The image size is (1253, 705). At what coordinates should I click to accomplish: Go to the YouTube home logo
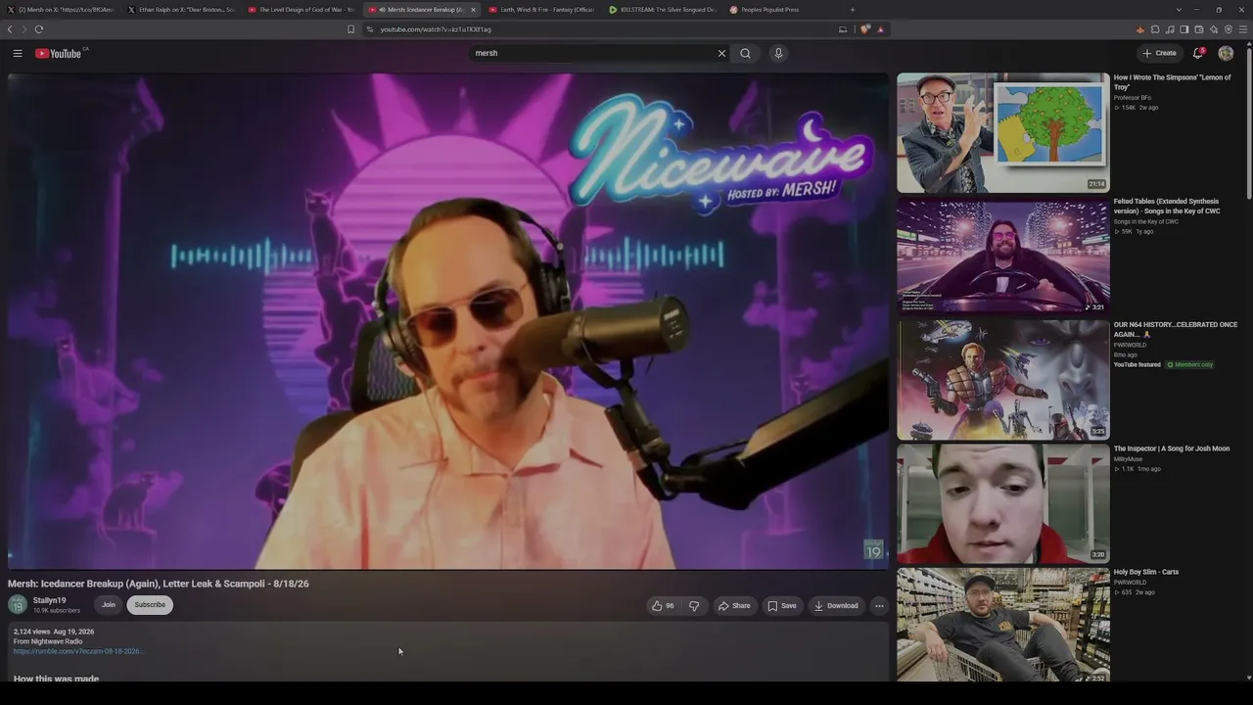point(59,53)
